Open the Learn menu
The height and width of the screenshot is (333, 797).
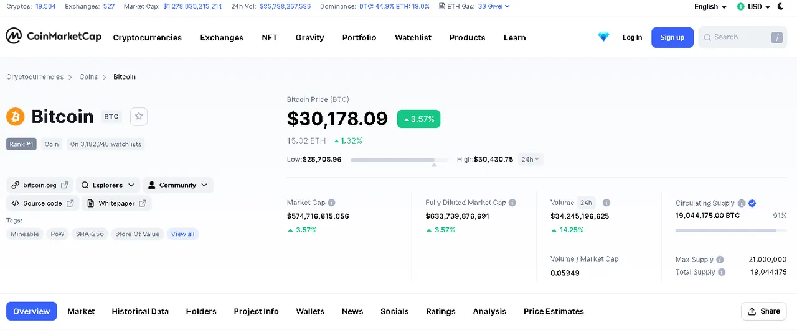coord(514,37)
